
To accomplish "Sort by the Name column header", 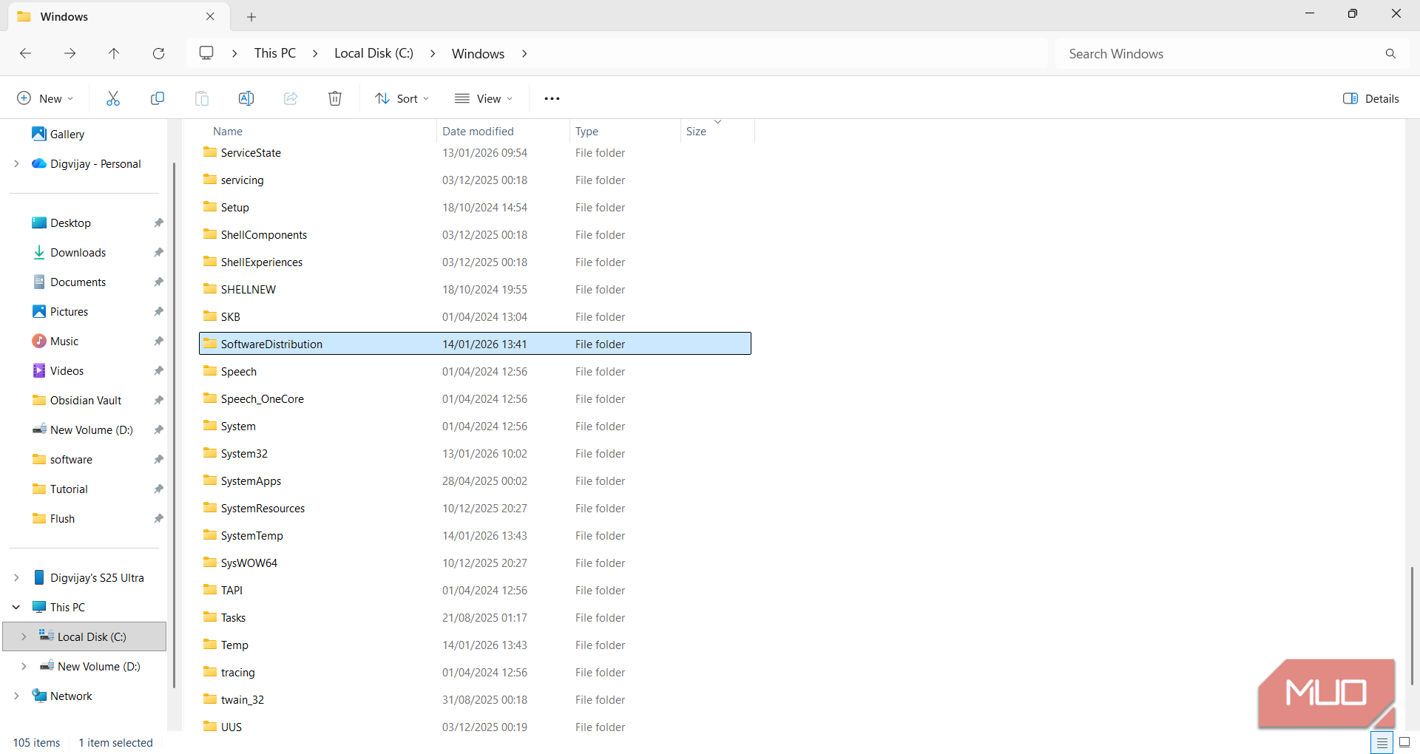I will [x=228, y=131].
